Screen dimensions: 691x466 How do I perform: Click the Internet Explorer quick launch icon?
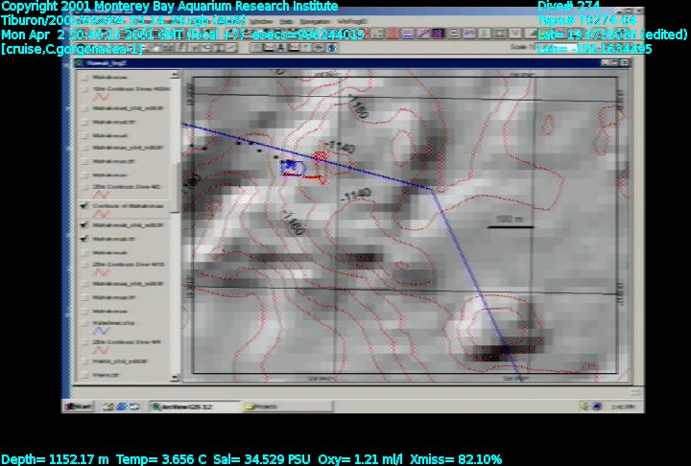[x=106, y=407]
